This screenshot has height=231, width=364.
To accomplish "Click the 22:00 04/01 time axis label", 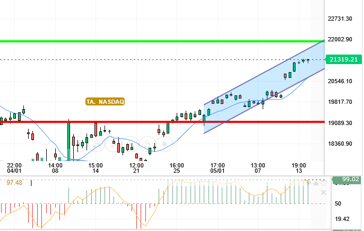I will (14, 168).
